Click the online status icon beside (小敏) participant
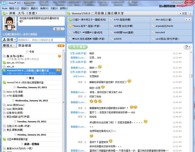 pos(70,20)
